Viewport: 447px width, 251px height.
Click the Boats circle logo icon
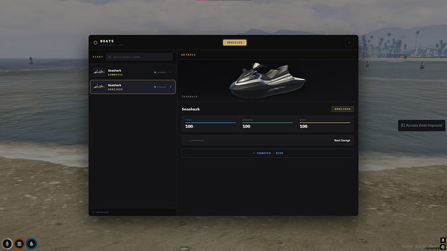[95, 43]
